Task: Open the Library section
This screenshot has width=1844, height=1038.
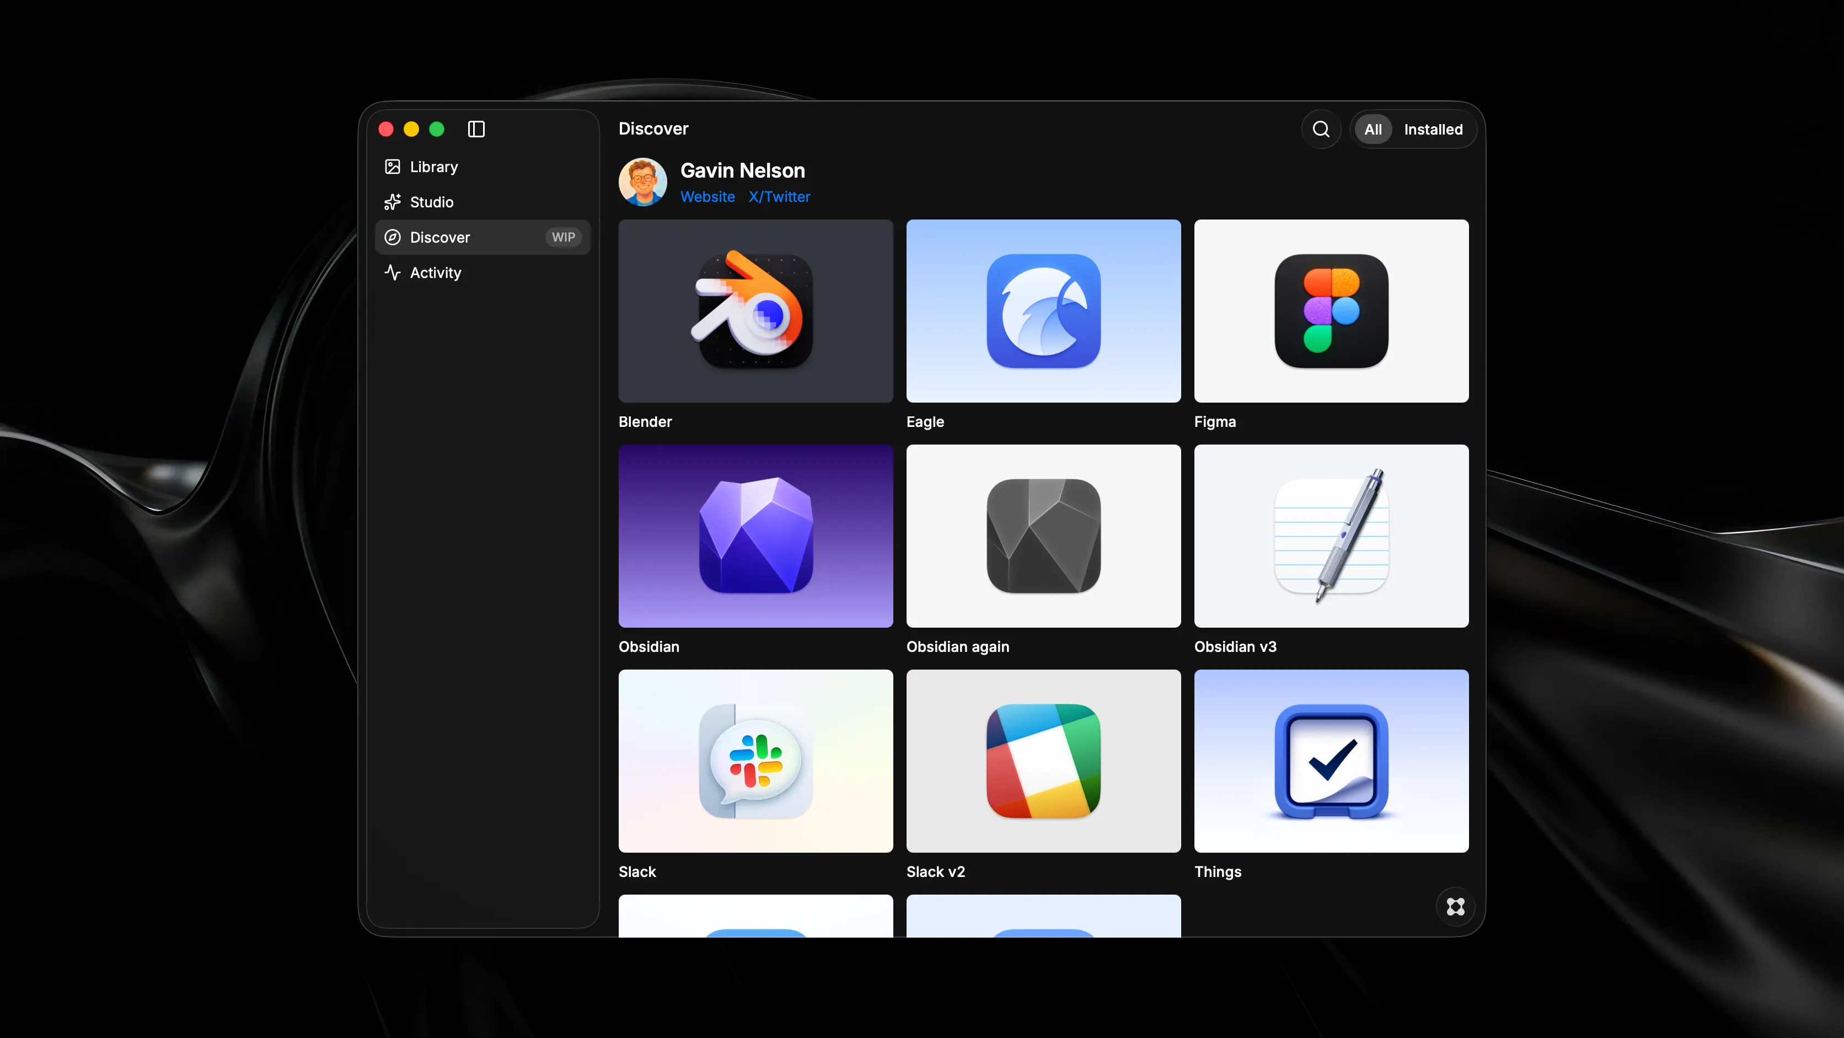Action: [x=483, y=167]
